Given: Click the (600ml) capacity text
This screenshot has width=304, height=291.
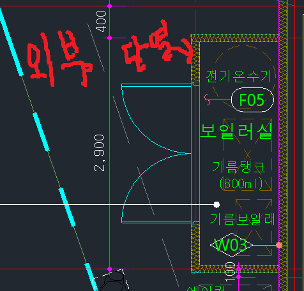Looking at the screenshot, I should click(241, 183).
